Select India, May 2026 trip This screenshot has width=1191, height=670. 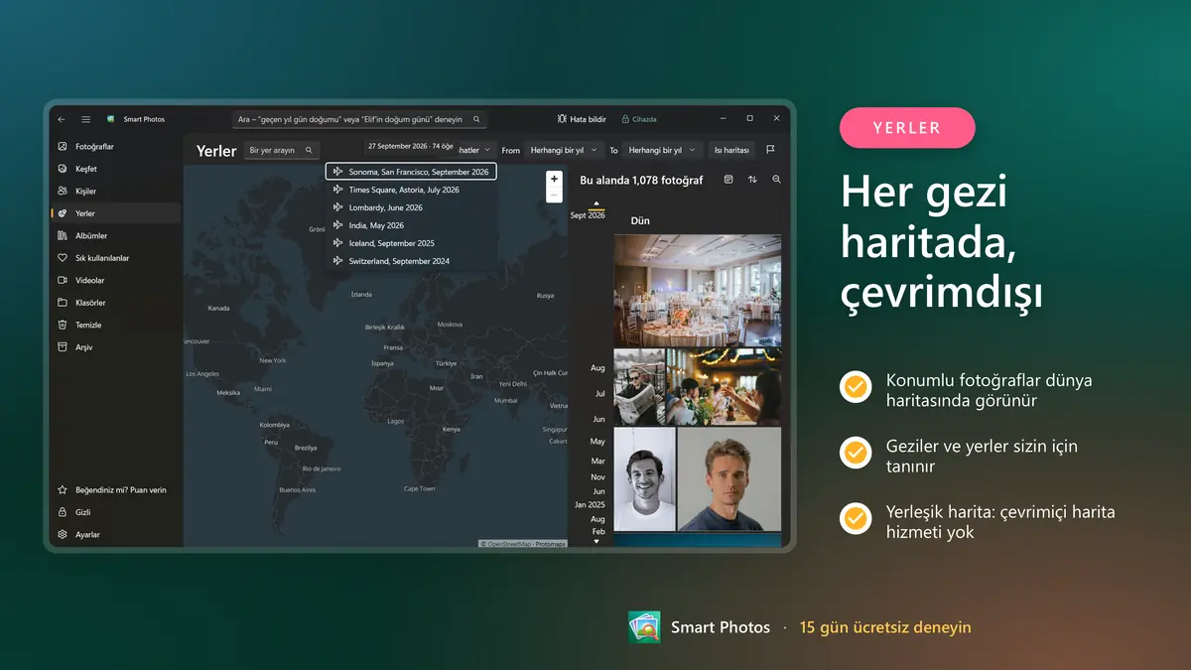click(411, 225)
